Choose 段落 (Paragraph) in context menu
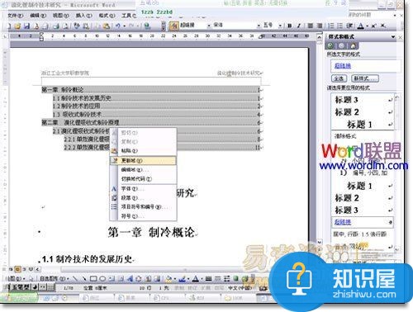The image size is (413, 312). tap(143, 198)
